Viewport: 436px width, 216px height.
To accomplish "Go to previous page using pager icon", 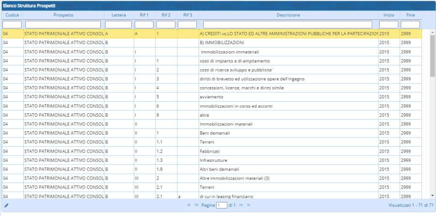I will [x=196, y=205].
